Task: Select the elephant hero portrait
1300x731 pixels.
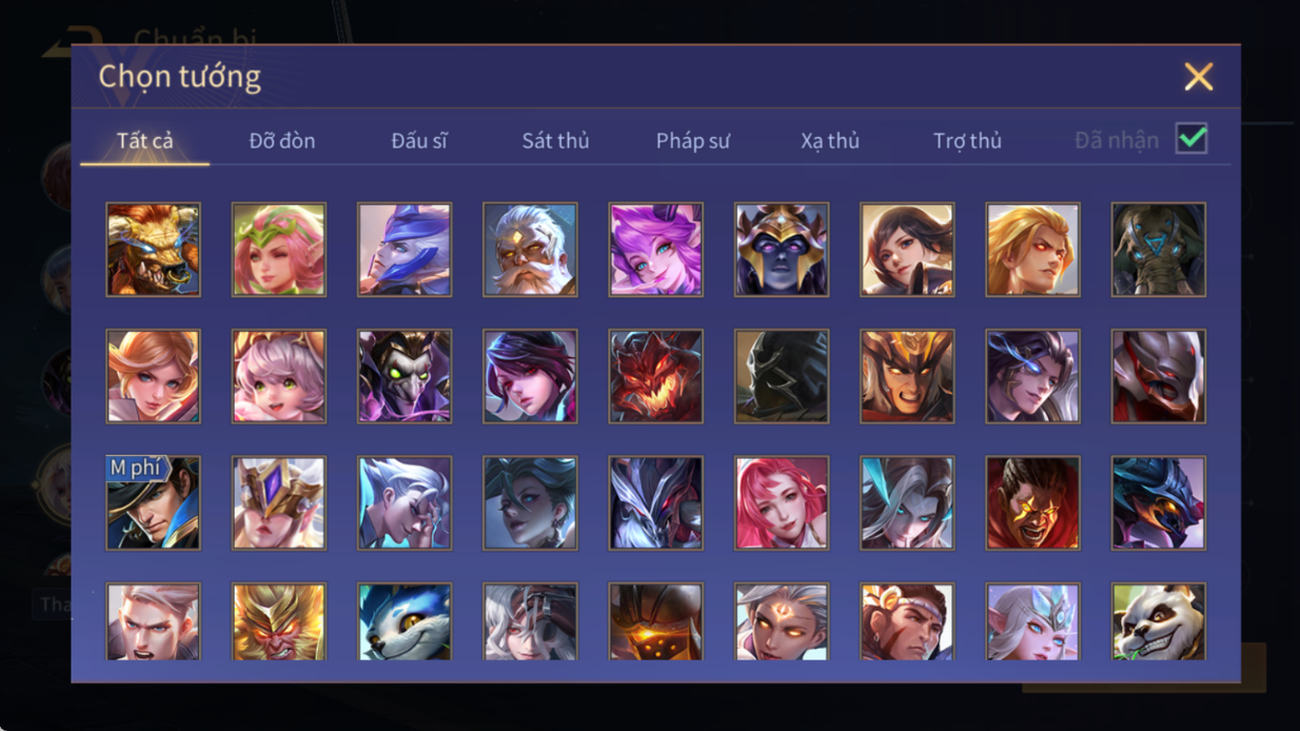Action: click(1158, 249)
